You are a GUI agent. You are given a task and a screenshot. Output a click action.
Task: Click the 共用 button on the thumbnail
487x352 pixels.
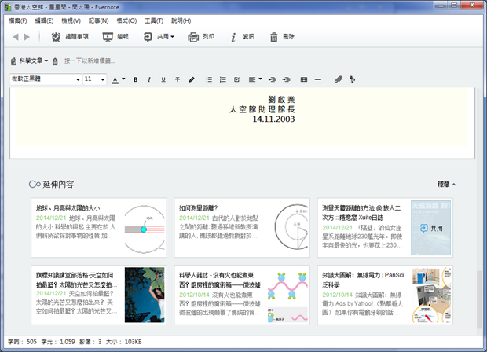tap(431, 229)
